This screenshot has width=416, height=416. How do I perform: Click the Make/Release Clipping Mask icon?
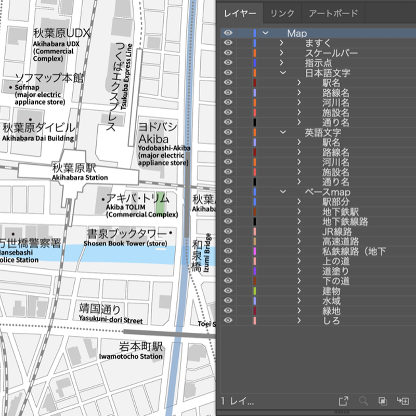pyautogui.click(x=383, y=401)
